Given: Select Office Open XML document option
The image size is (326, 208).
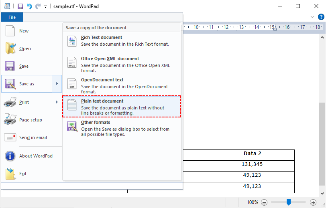Looking at the screenshot, I should pyautogui.click(x=121, y=64).
